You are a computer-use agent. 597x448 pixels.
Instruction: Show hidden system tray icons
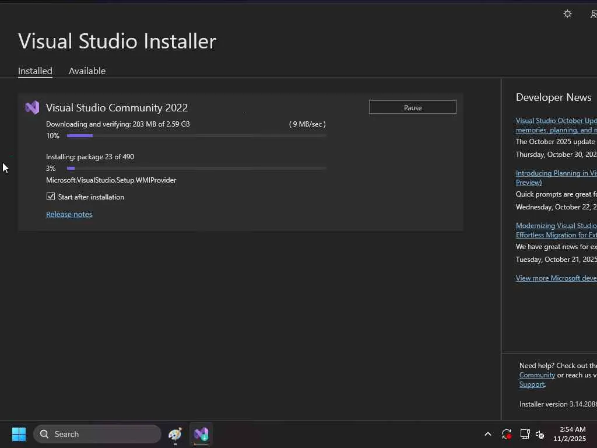pyautogui.click(x=488, y=434)
